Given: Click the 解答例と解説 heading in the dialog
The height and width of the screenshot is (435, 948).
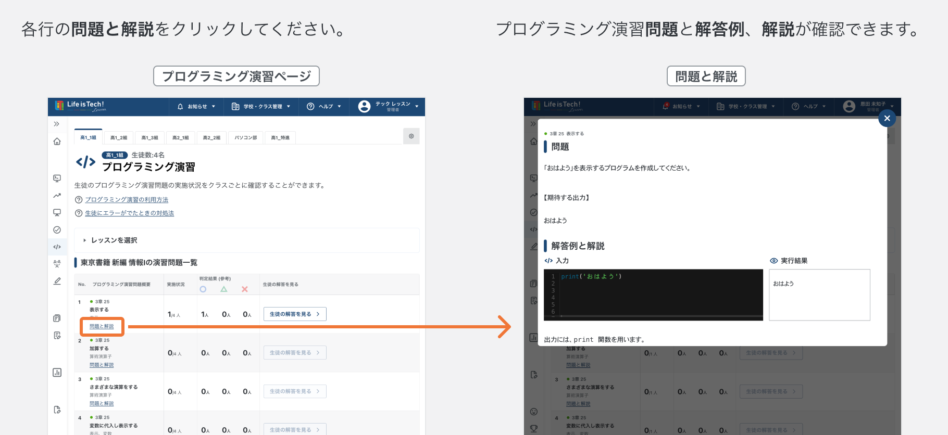Looking at the screenshot, I should coord(578,246).
